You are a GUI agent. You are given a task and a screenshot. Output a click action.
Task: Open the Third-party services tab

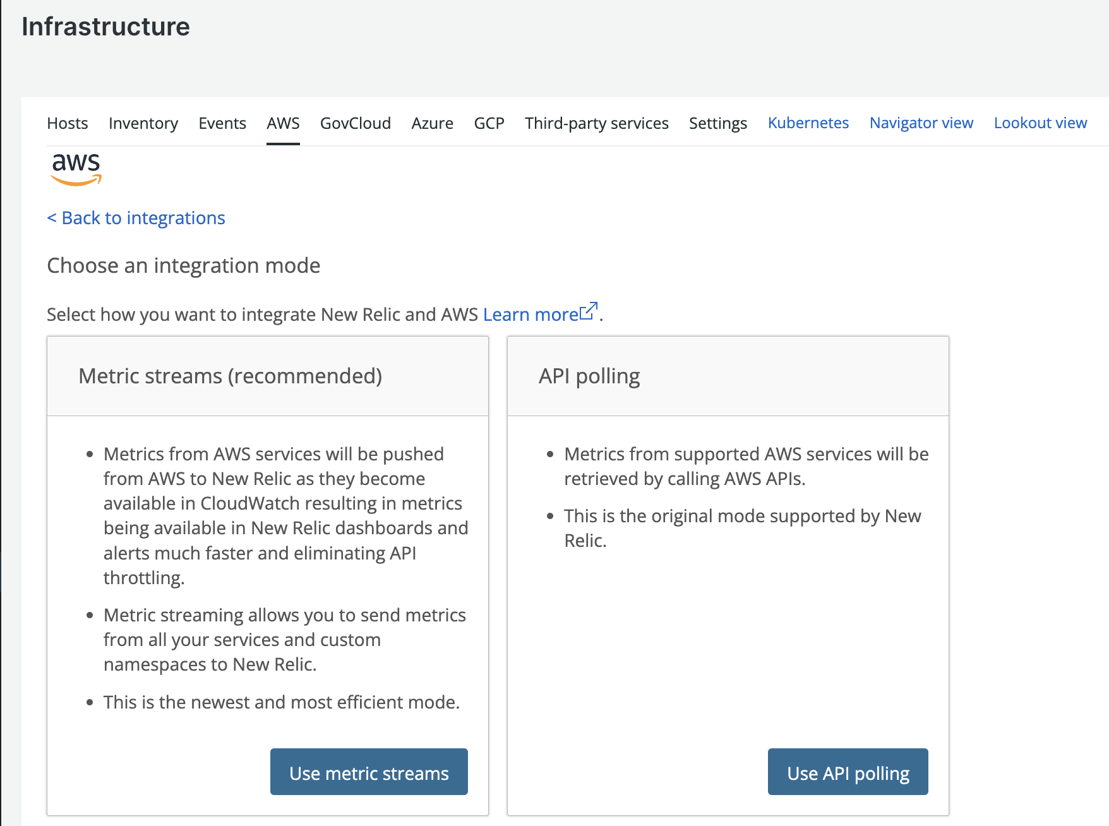click(x=596, y=123)
